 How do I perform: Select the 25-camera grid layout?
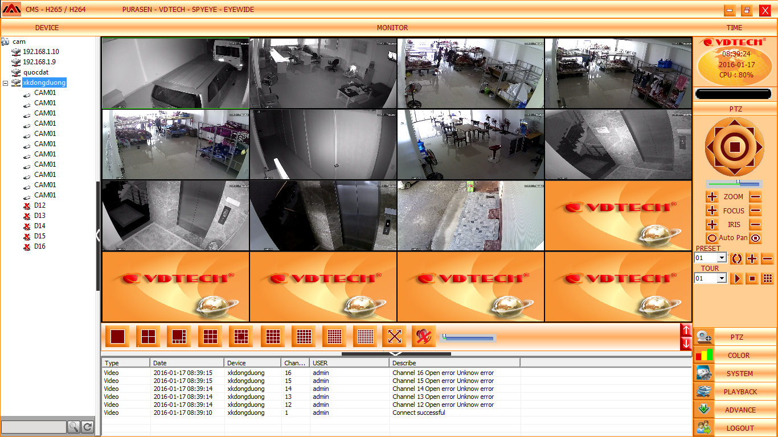point(304,336)
